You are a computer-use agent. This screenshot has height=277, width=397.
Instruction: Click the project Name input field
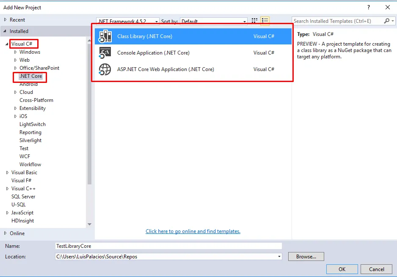(168, 246)
